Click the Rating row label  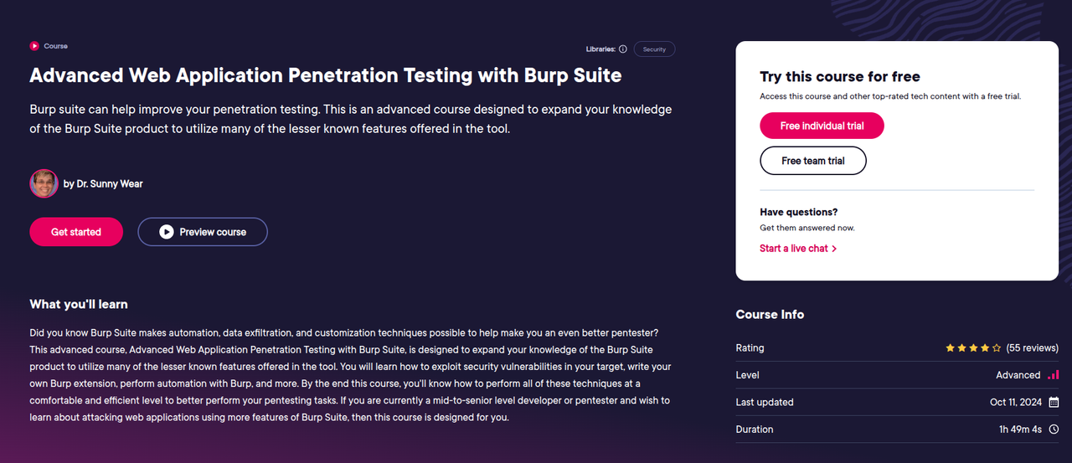[750, 348]
